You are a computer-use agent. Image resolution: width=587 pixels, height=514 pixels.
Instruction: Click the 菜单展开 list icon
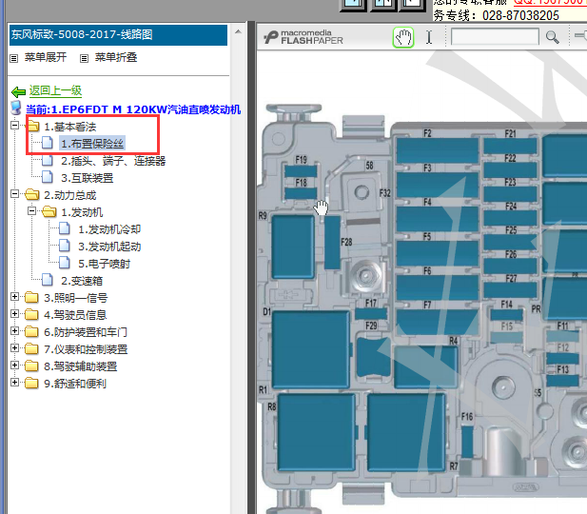[x=14, y=58]
